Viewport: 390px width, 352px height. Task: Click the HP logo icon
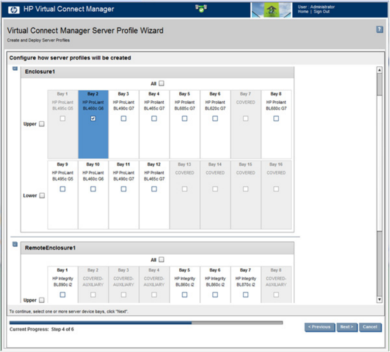[14, 10]
